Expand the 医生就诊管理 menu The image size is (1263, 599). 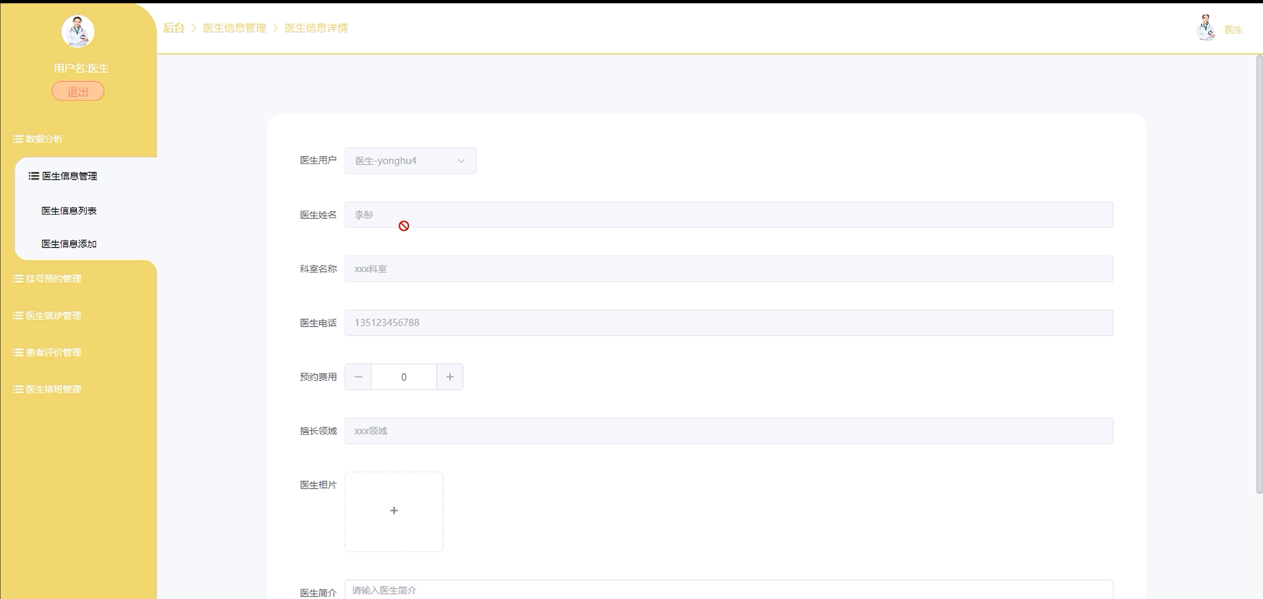(53, 316)
